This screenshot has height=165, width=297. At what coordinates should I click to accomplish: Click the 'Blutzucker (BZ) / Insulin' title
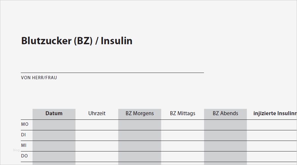(x=77, y=41)
